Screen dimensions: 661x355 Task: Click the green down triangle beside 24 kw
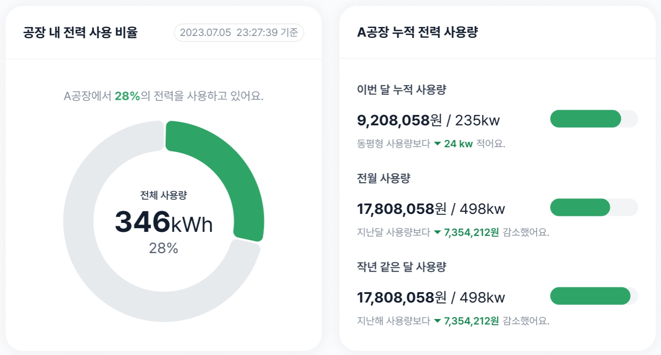pyautogui.click(x=438, y=144)
